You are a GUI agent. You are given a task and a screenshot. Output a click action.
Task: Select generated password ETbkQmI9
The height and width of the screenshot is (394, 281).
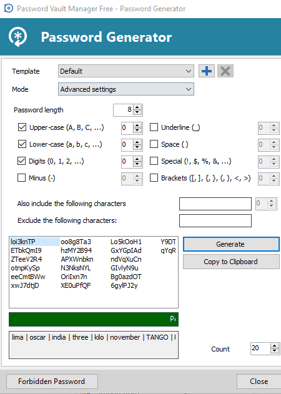[x=26, y=250]
